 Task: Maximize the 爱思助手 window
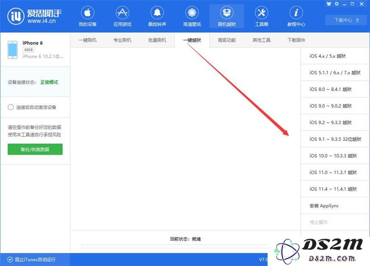tap(352, 4)
